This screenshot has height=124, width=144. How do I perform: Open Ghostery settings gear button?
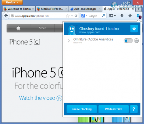click(x=134, y=29)
